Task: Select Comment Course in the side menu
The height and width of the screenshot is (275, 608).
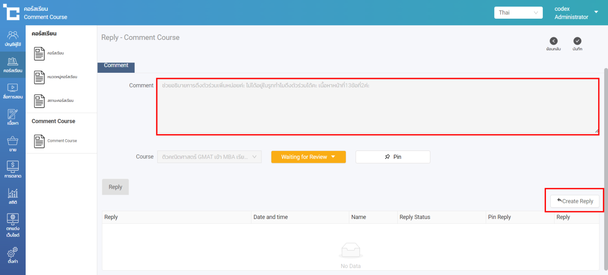Action: 62,141
